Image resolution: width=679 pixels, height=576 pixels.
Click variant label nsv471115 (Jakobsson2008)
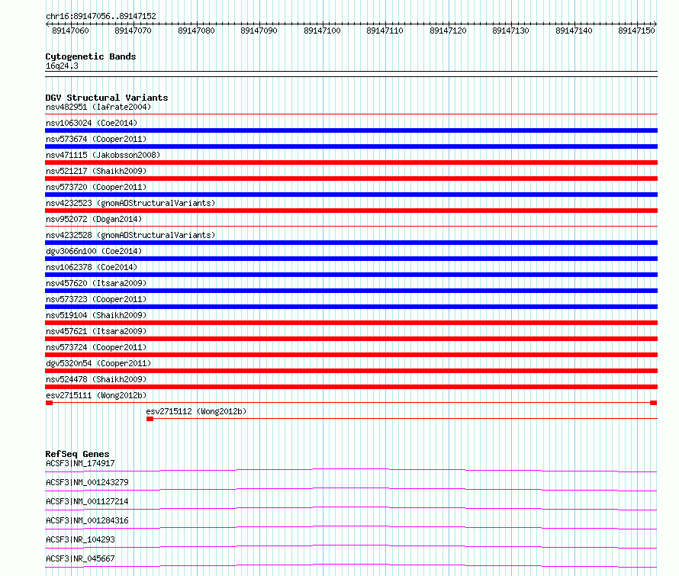pyautogui.click(x=103, y=155)
